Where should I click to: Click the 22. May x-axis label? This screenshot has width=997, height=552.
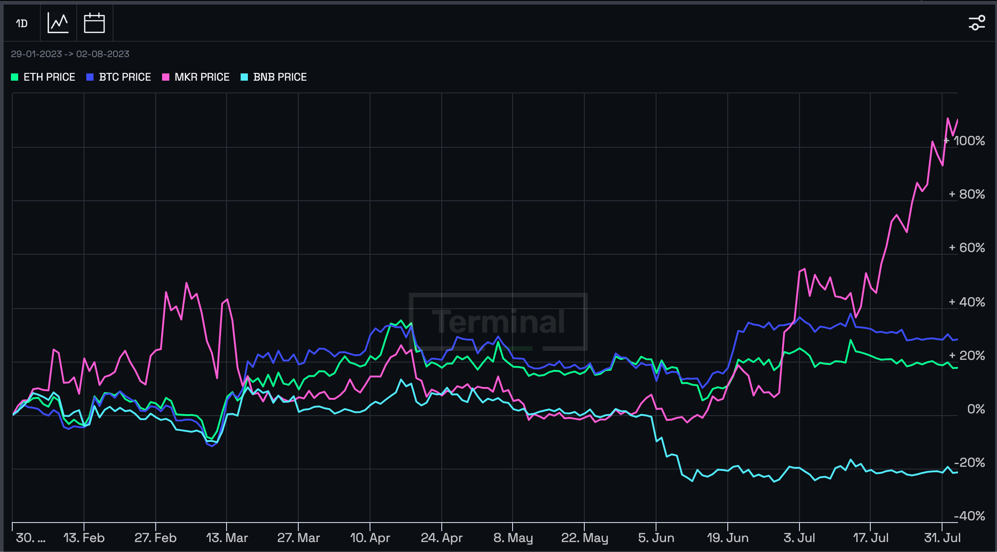585,538
